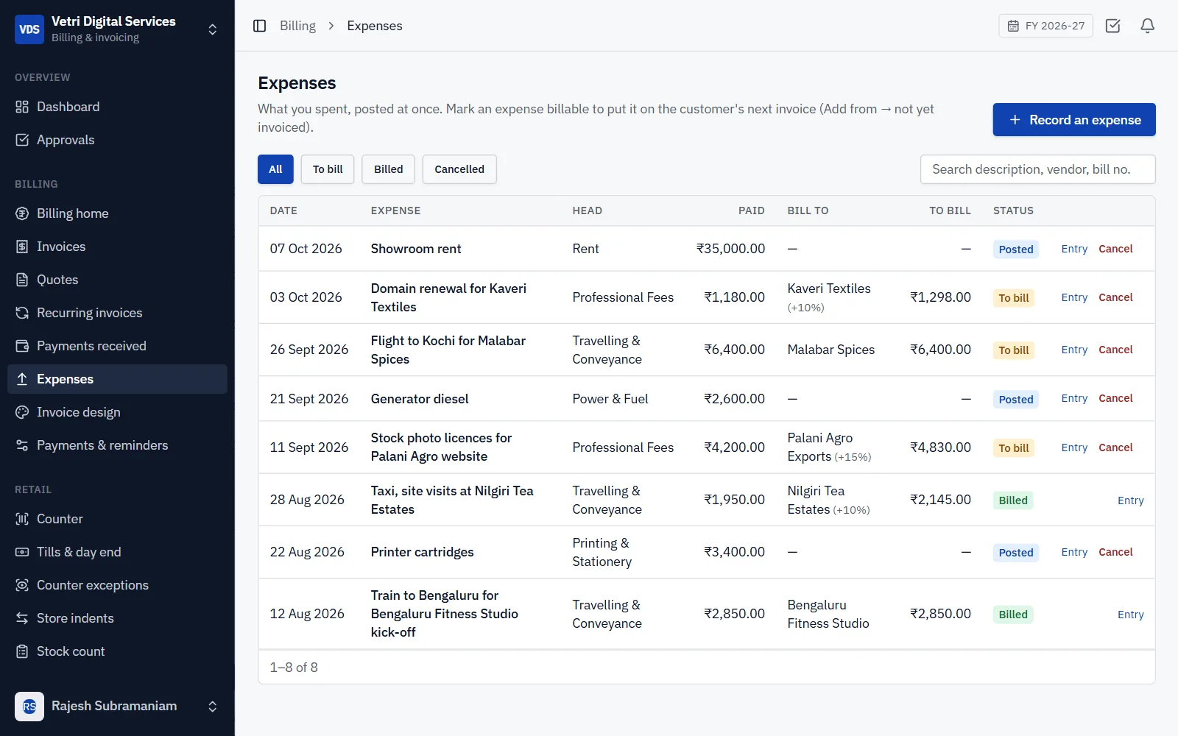Click the Tills & day end cash icon
Viewport: 1178px width, 736px height.
22,552
